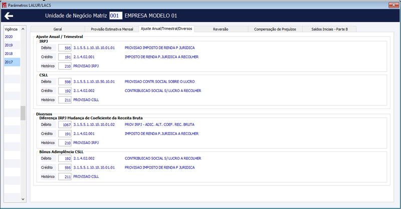Click Diferença IRPJ history text PROVISAO IRPJ
401x209 pixels.
[x=86, y=142]
